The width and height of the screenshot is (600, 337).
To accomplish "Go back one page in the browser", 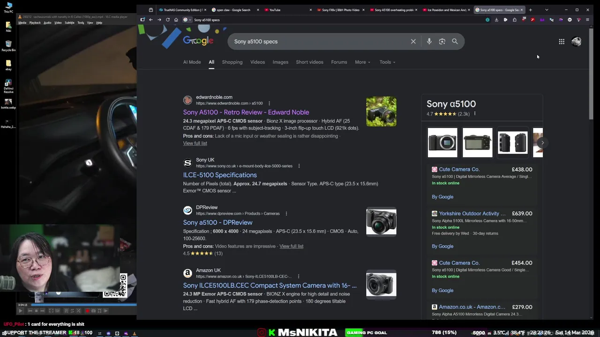I will [150, 20].
